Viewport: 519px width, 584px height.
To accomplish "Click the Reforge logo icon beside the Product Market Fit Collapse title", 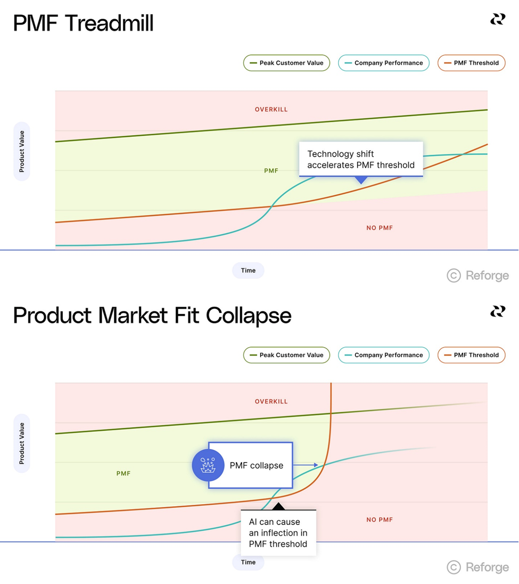I will 497,311.
